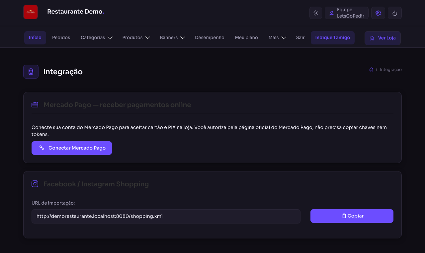Click the restaurant logo thumbnail
Viewport: 425px width, 253px height.
click(31, 12)
